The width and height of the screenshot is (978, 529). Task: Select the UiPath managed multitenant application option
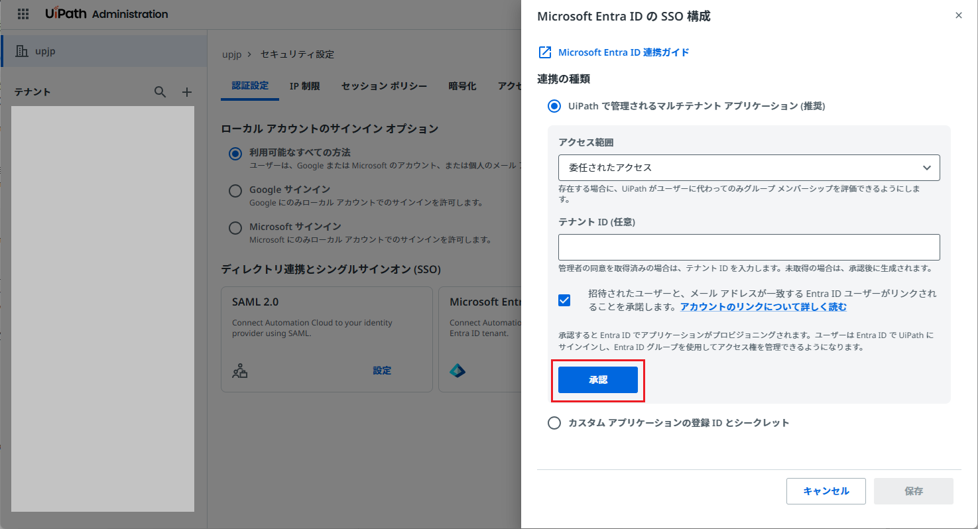click(554, 106)
